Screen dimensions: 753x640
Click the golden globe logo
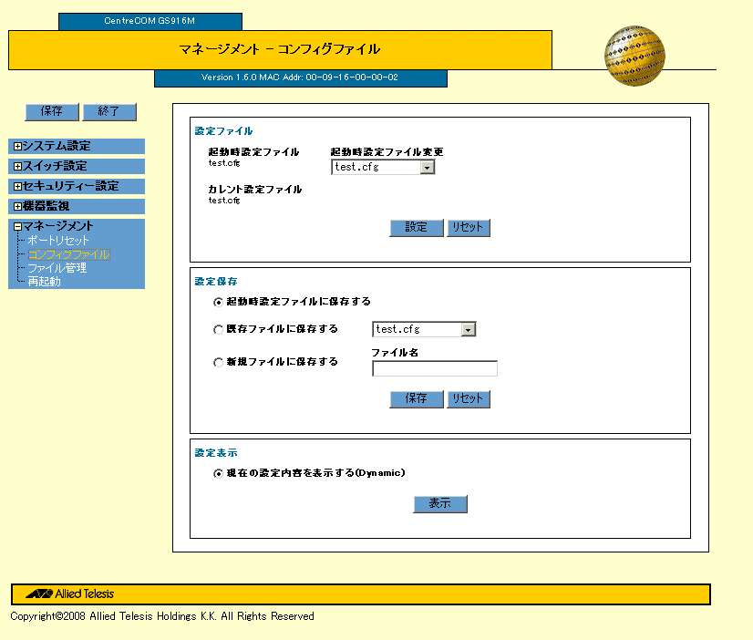(634, 57)
